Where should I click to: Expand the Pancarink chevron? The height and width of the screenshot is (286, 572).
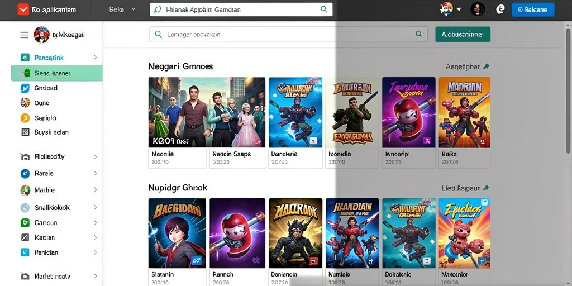tap(95, 58)
